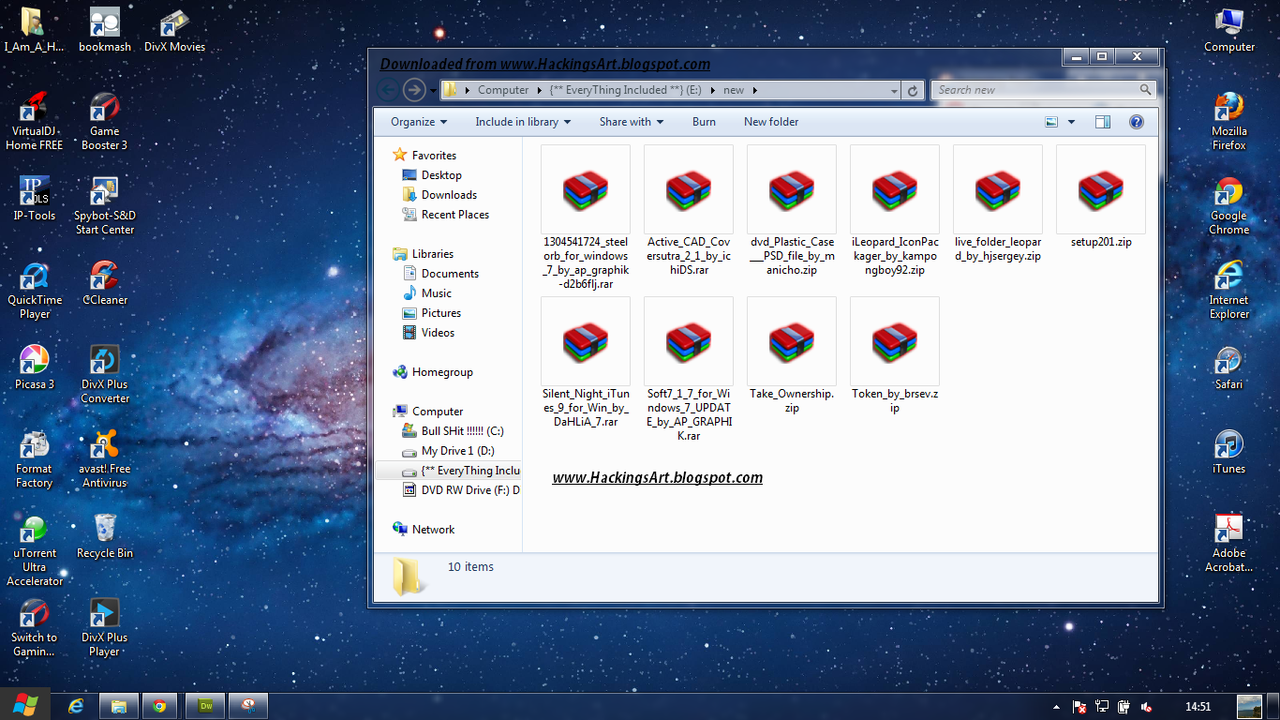
Task: Open DivX Plus Converter shortcut
Action: click(x=104, y=375)
